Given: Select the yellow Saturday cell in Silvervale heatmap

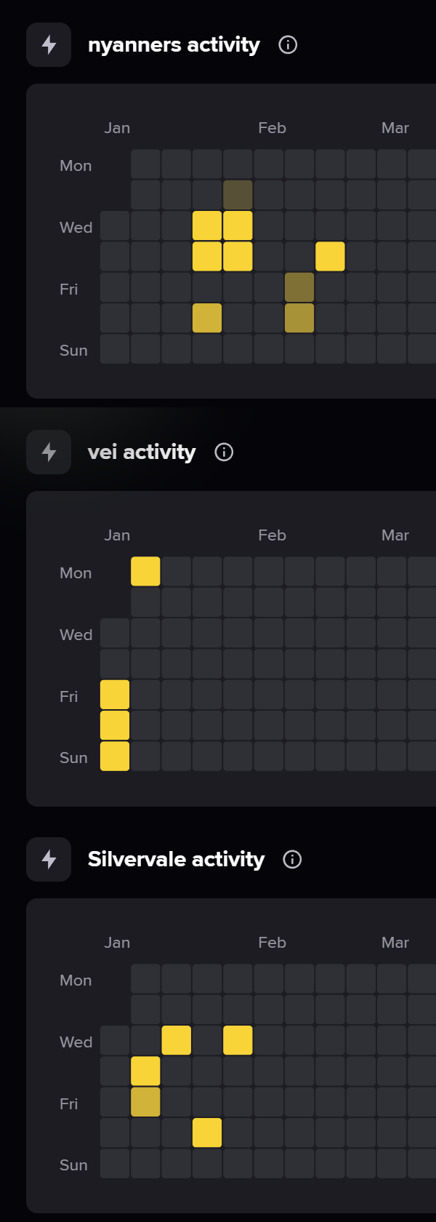Looking at the screenshot, I should (x=207, y=1133).
